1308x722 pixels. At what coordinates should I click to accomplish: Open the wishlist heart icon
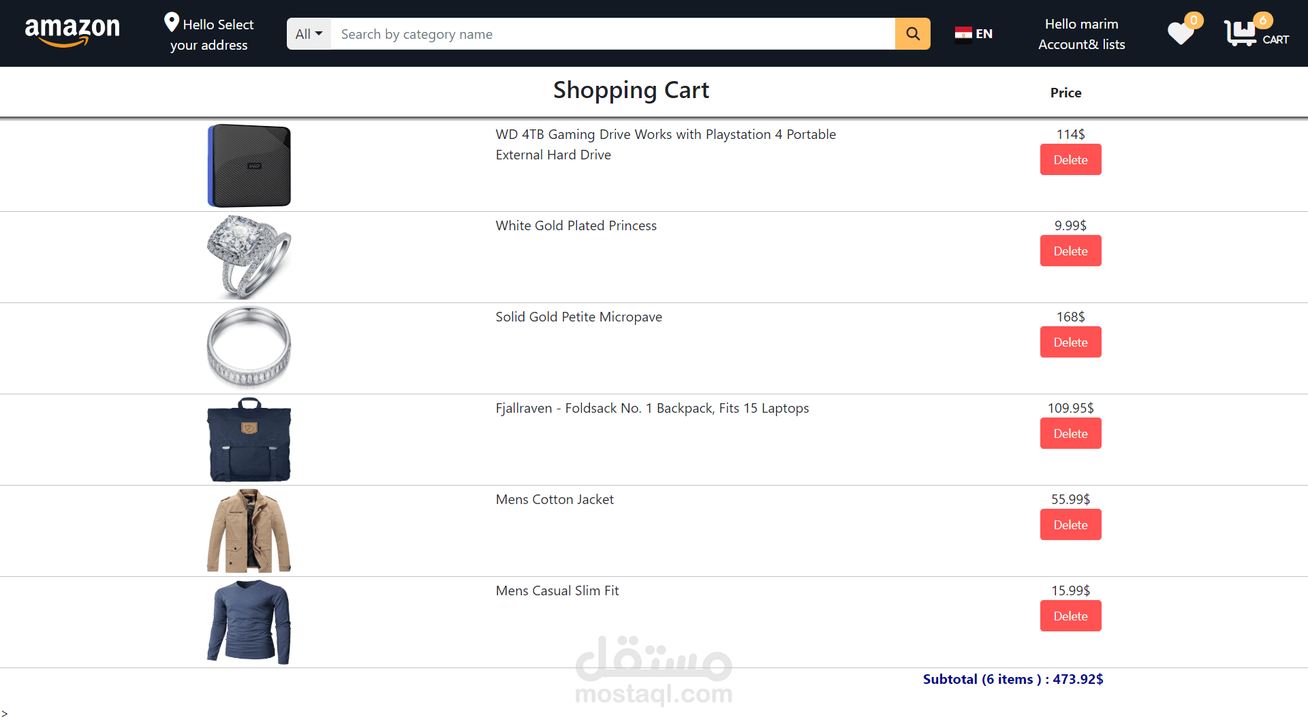pyautogui.click(x=1181, y=33)
